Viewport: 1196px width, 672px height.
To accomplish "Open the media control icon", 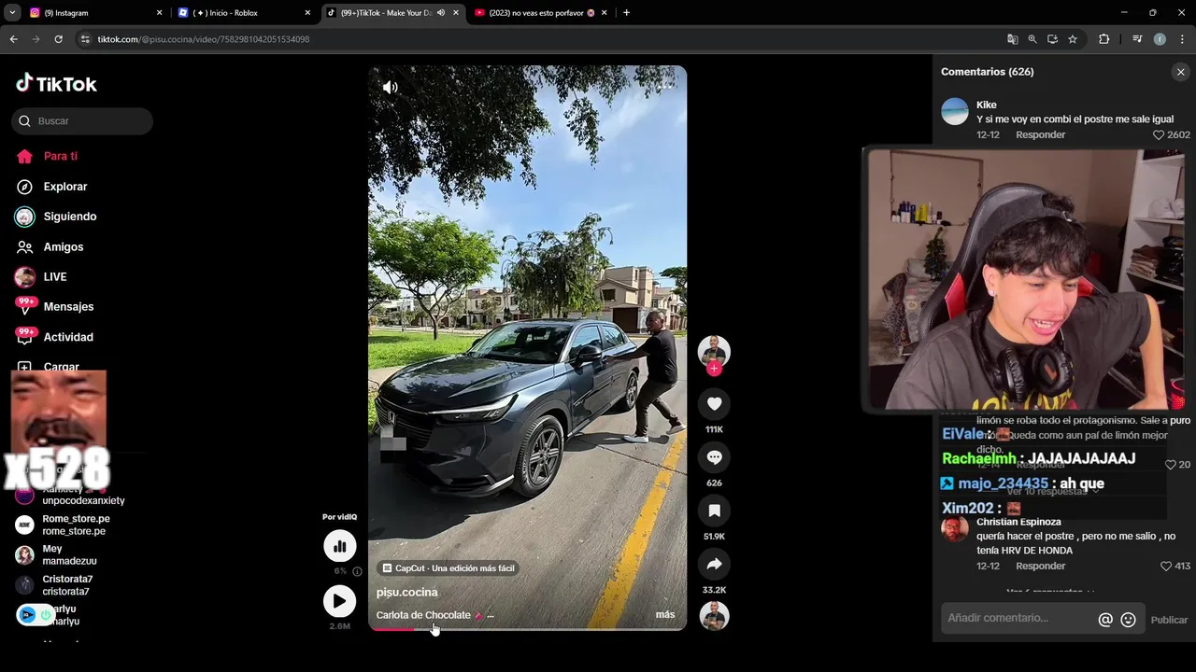I will 1137,39.
